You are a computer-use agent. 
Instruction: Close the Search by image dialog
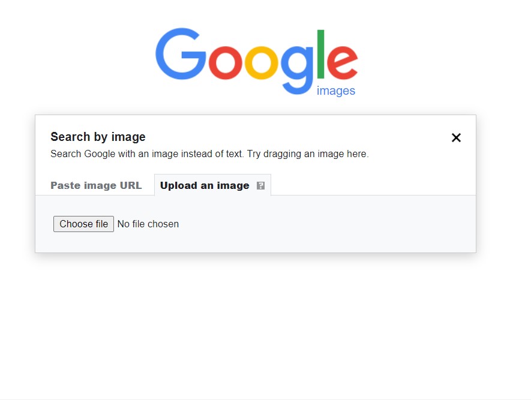pyautogui.click(x=456, y=138)
